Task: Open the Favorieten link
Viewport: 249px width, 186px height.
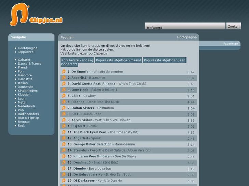Action: click(x=231, y=44)
